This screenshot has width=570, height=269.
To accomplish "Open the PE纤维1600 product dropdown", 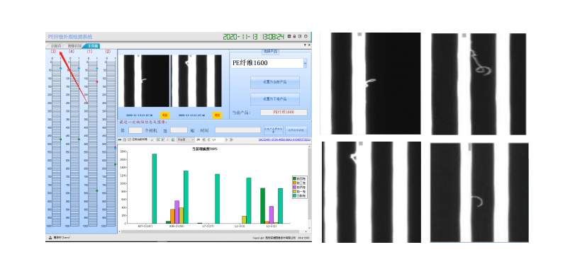I will (x=306, y=63).
